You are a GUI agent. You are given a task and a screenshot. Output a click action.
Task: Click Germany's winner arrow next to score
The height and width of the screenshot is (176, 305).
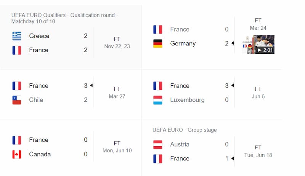point(233,43)
